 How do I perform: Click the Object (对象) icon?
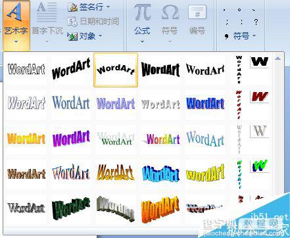click(x=72, y=36)
